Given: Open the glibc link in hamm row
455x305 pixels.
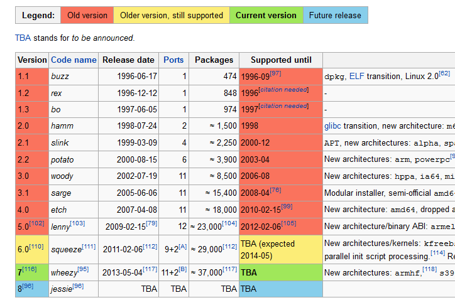Looking at the screenshot, I should pyautogui.click(x=332, y=126).
